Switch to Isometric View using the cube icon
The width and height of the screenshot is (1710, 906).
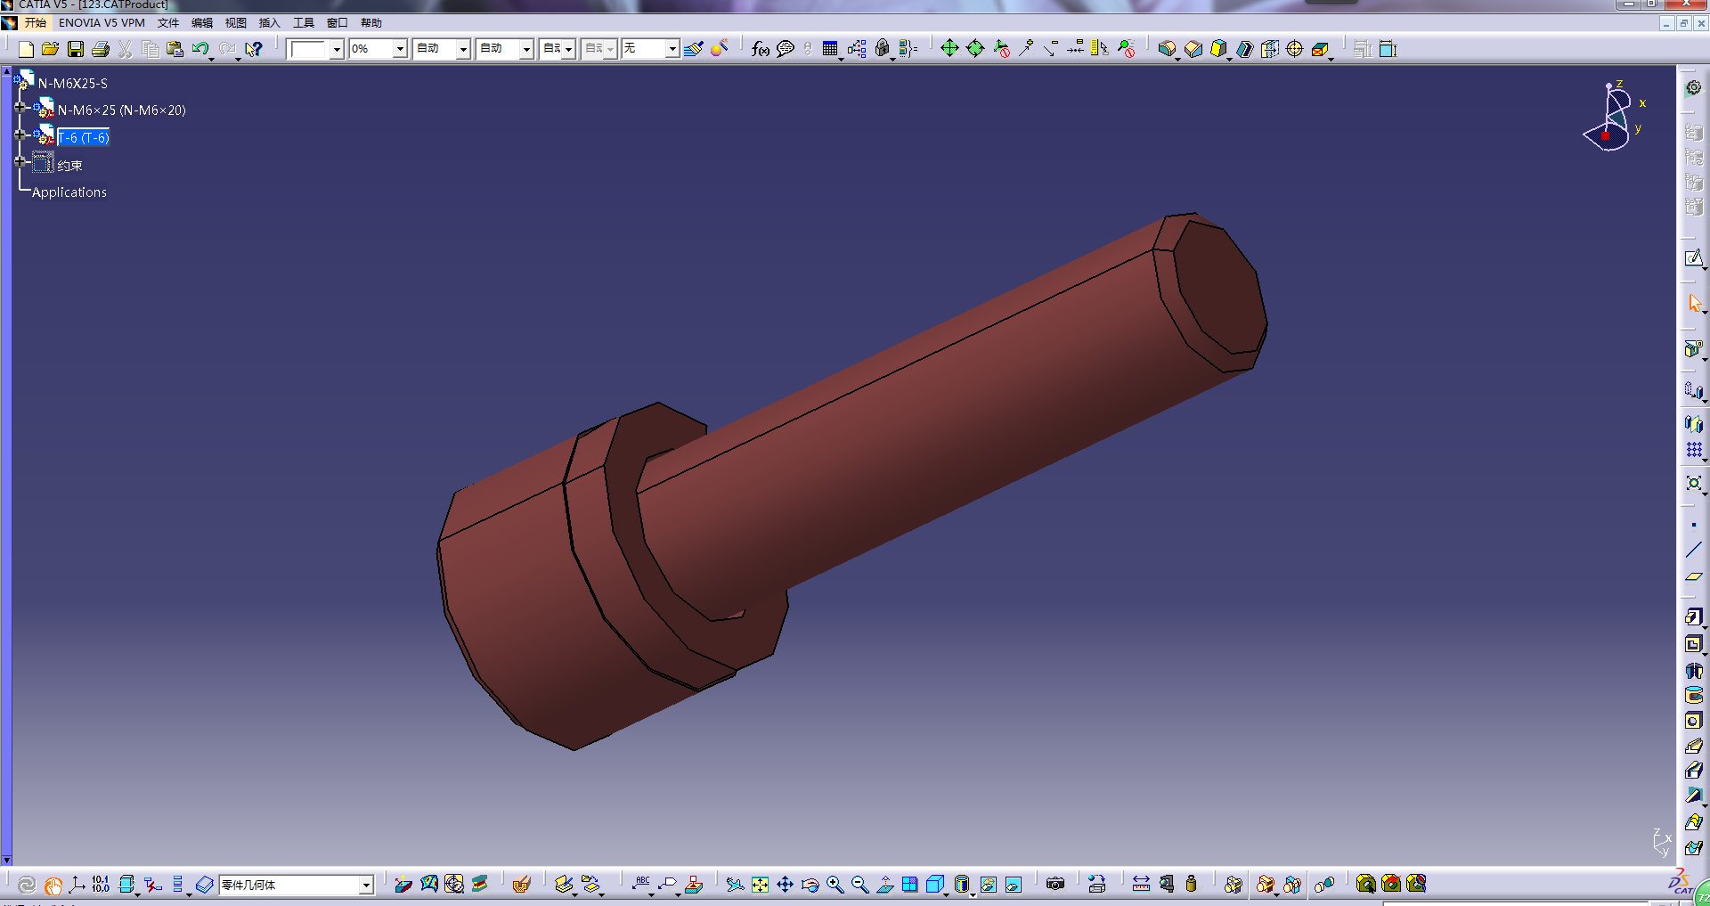click(x=934, y=884)
